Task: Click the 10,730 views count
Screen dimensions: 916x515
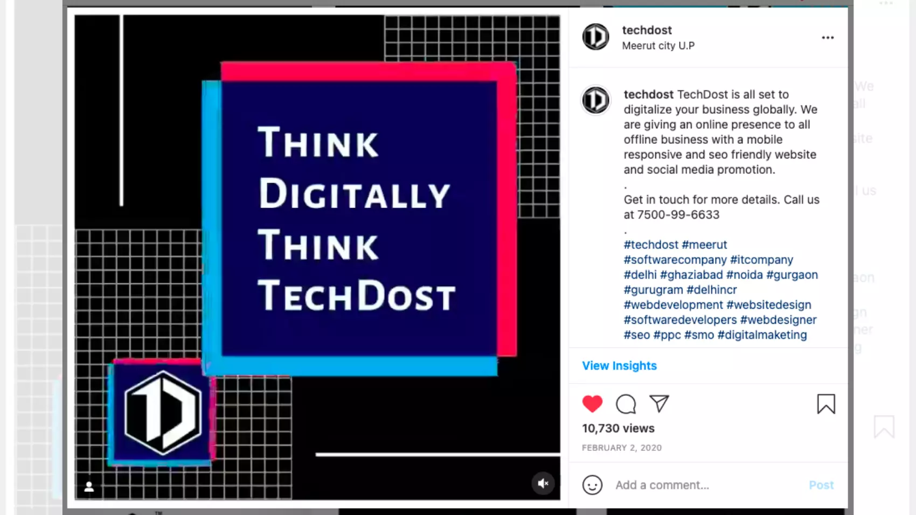Action: (x=618, y=428)
